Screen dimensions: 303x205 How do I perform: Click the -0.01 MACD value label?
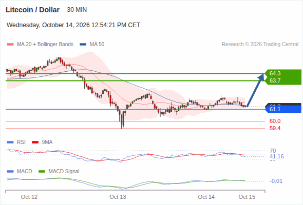[276, 181]
